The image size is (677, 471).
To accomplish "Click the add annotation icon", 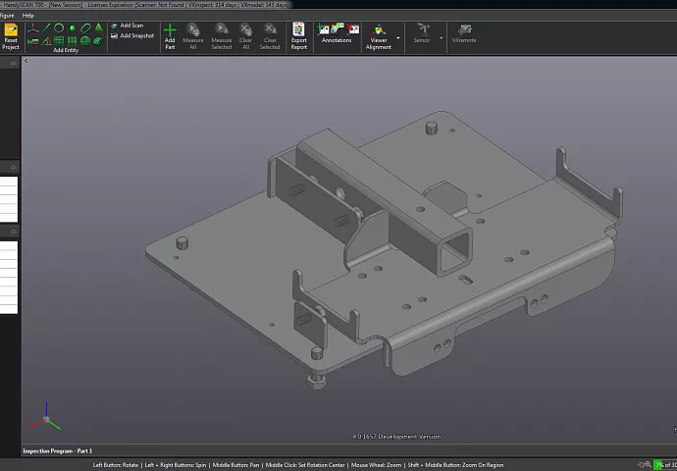I will coord(323,29).
